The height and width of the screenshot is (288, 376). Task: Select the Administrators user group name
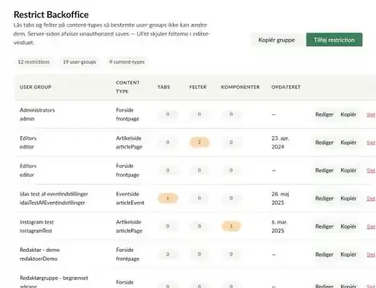(x=38, y=110)
